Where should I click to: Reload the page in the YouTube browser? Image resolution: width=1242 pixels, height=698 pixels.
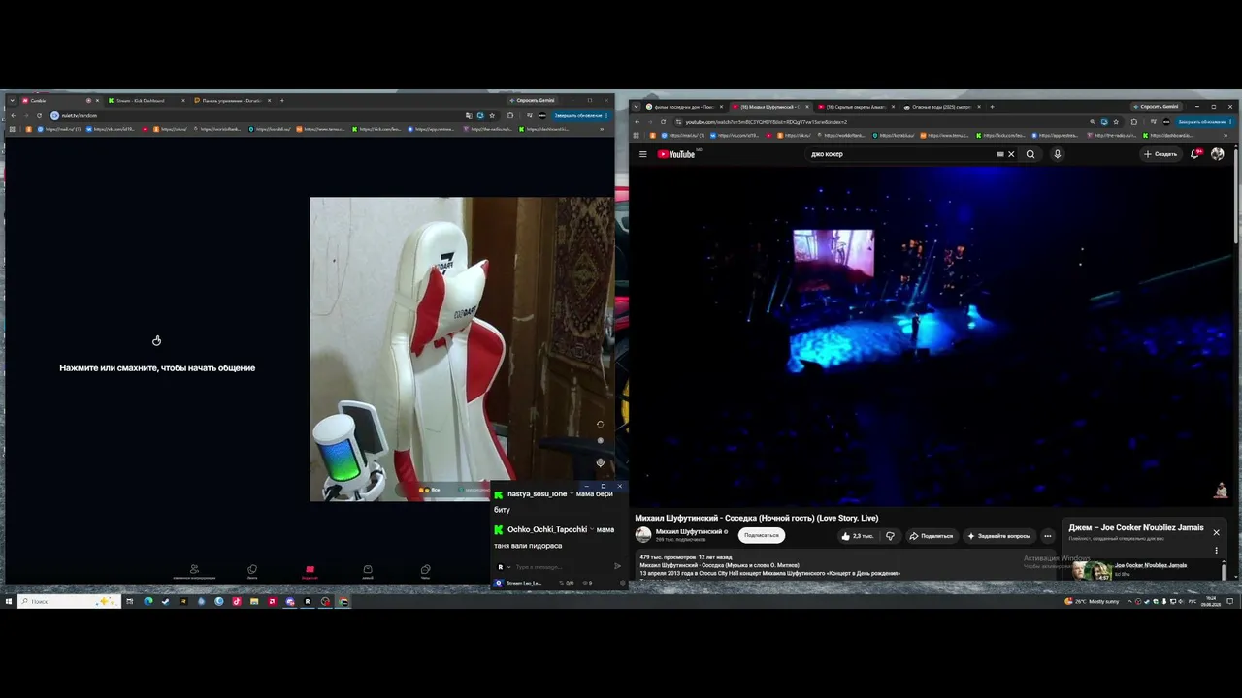pos(663,122)
